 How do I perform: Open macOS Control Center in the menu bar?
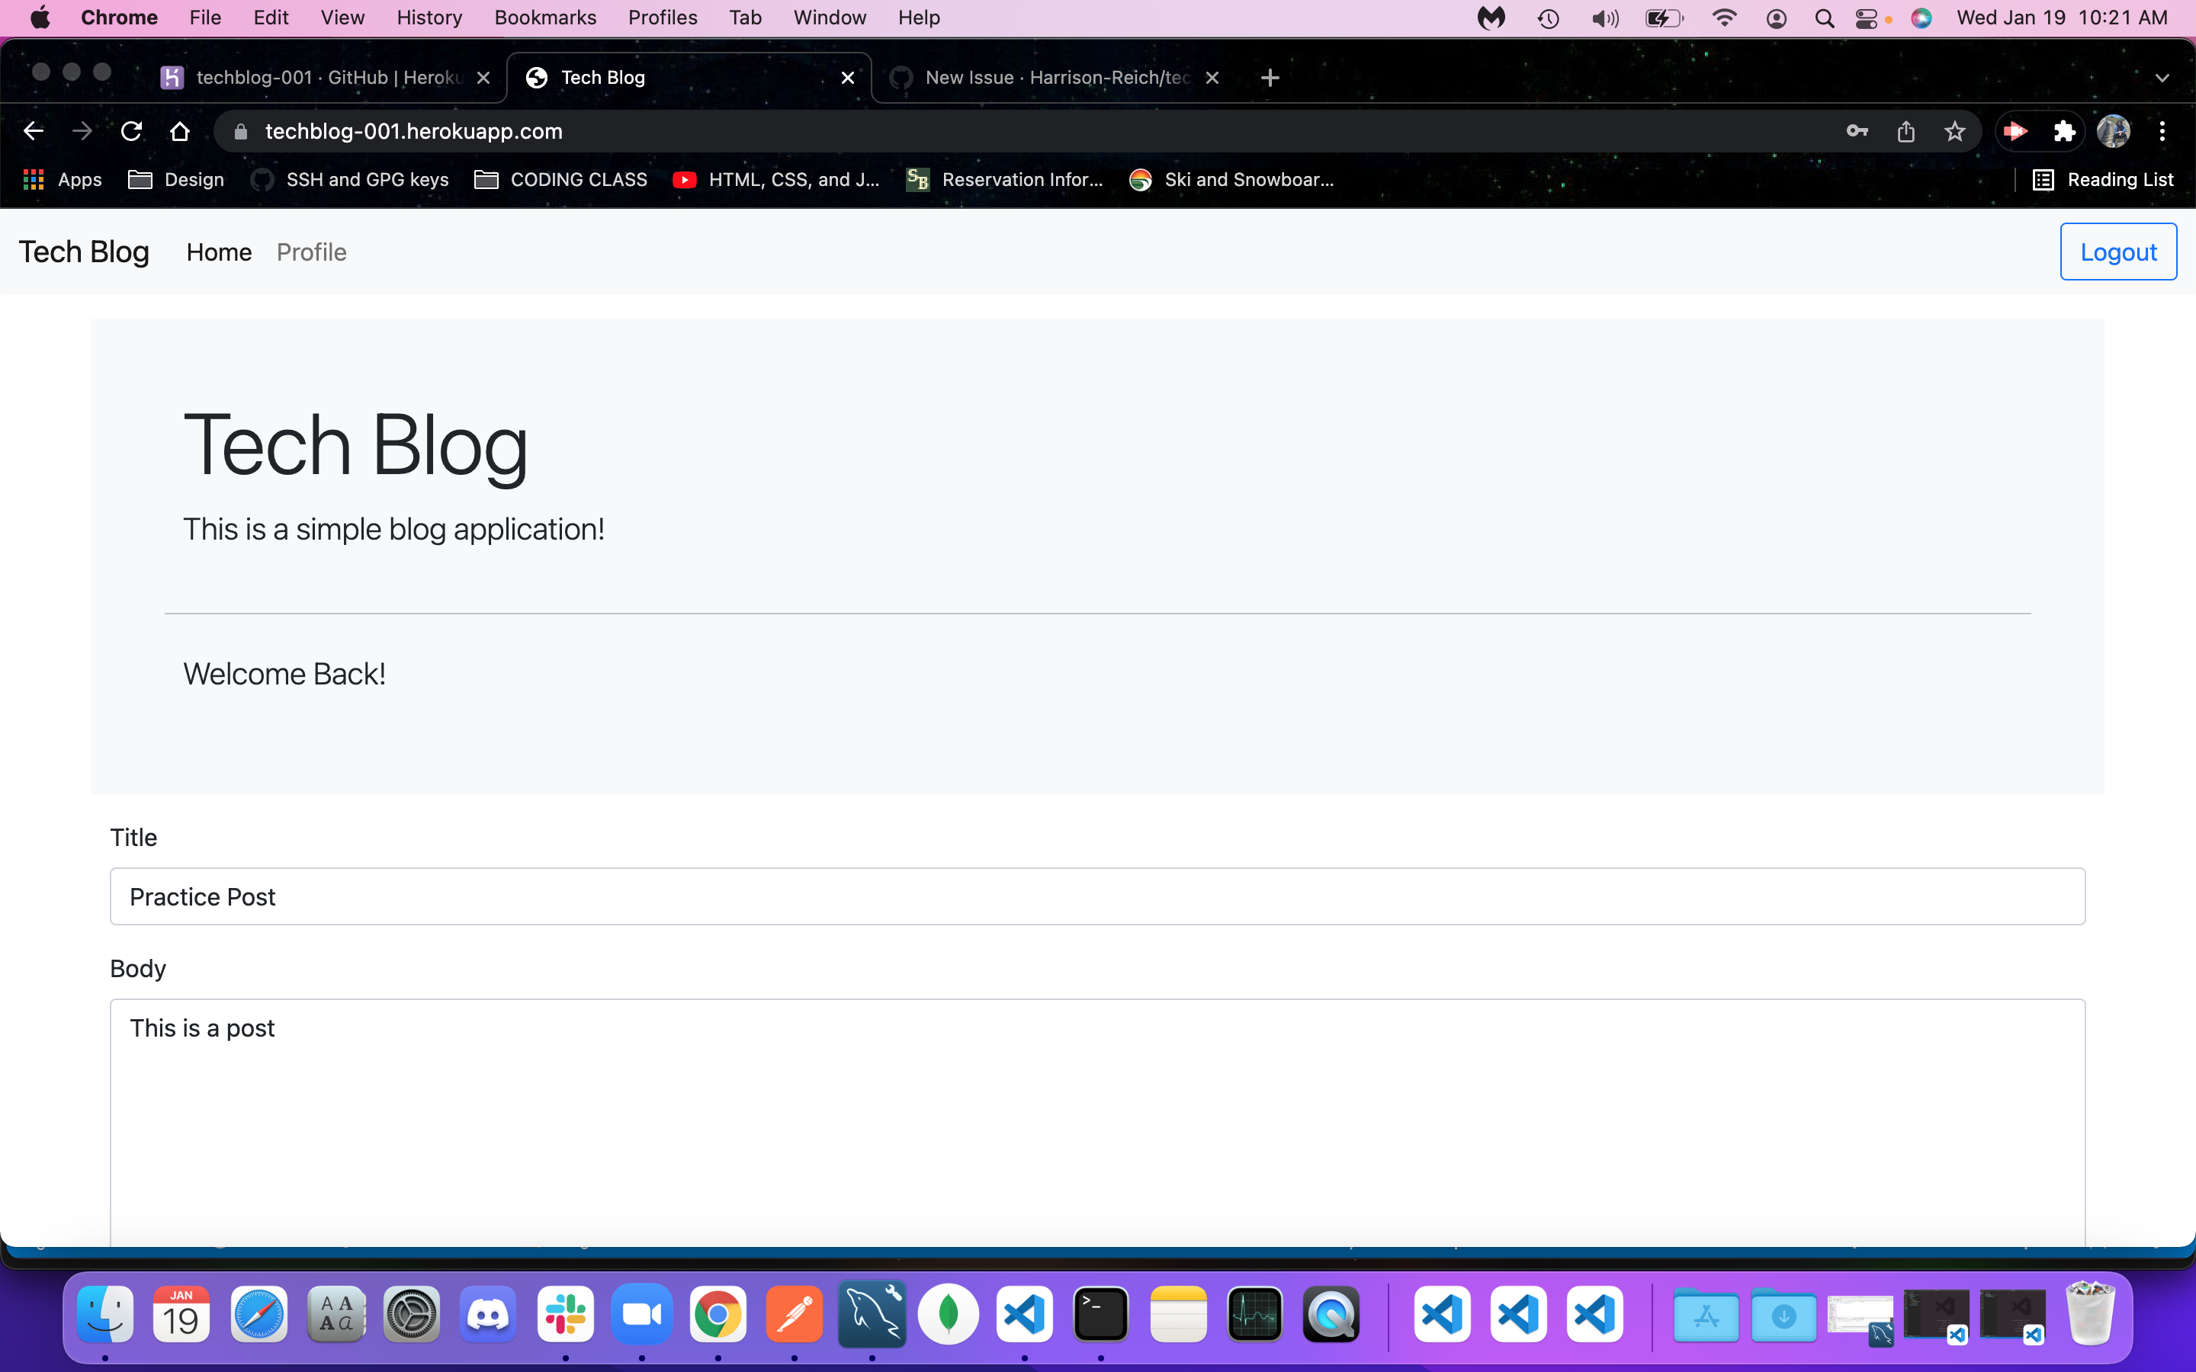coord(1866,18)
